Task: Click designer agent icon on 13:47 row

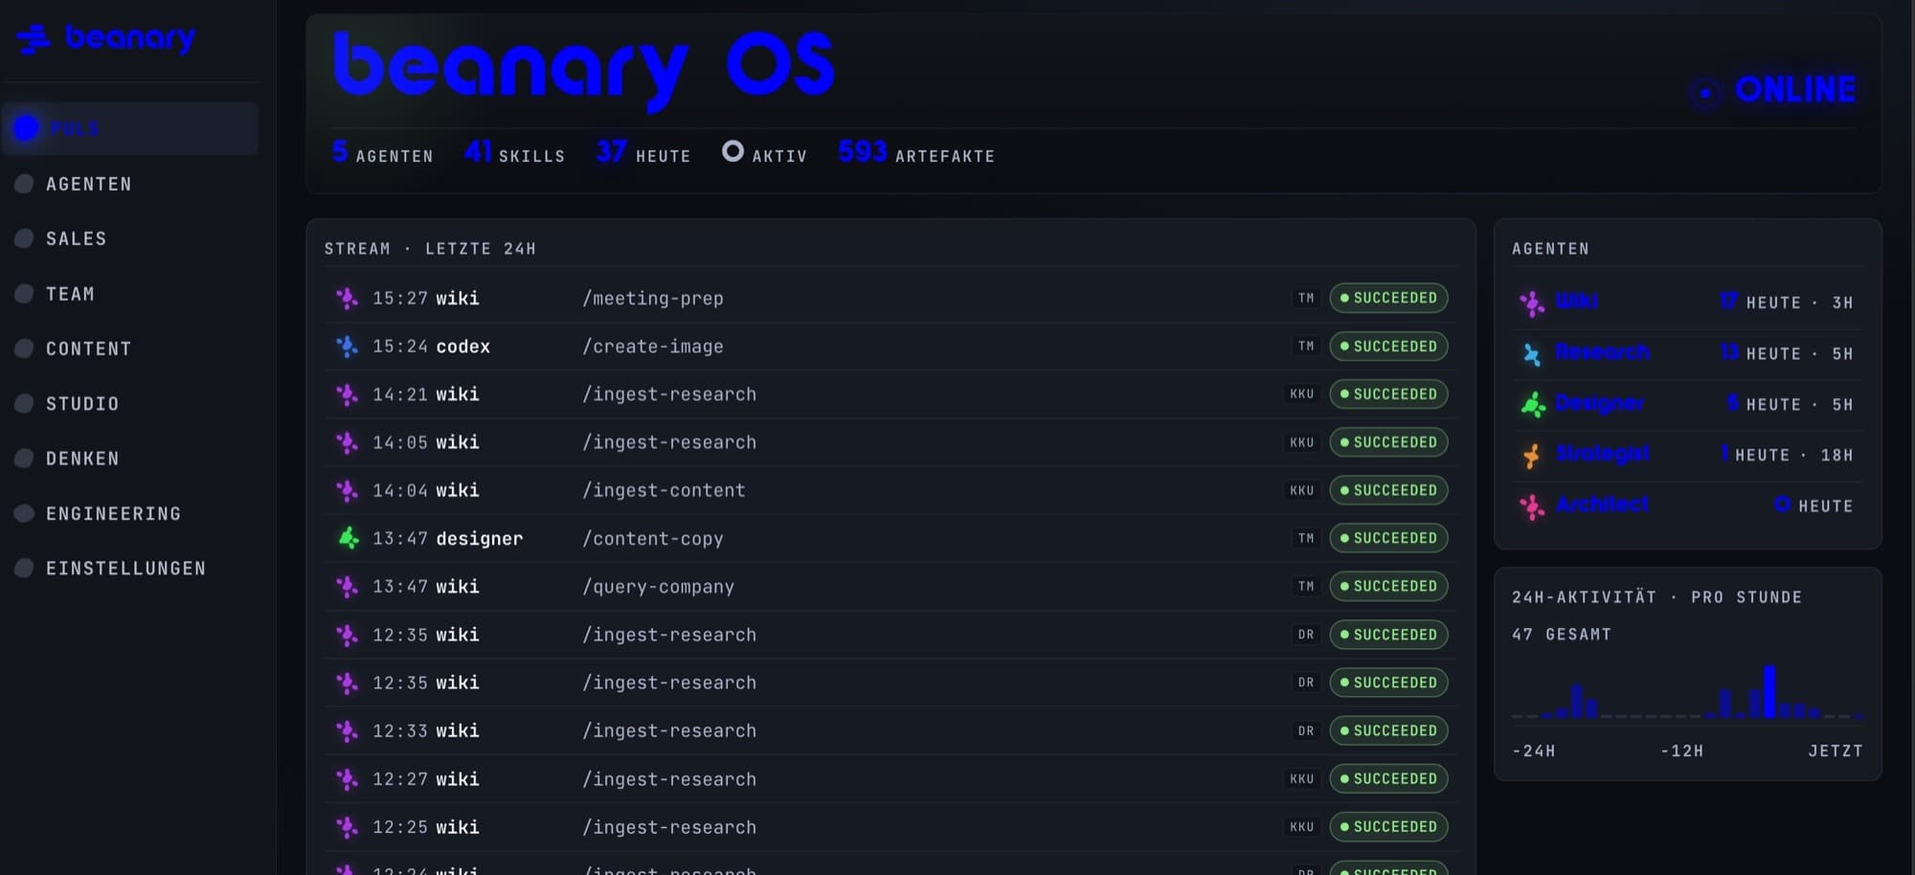Action: pyautogui.click(x=349, y=538)
